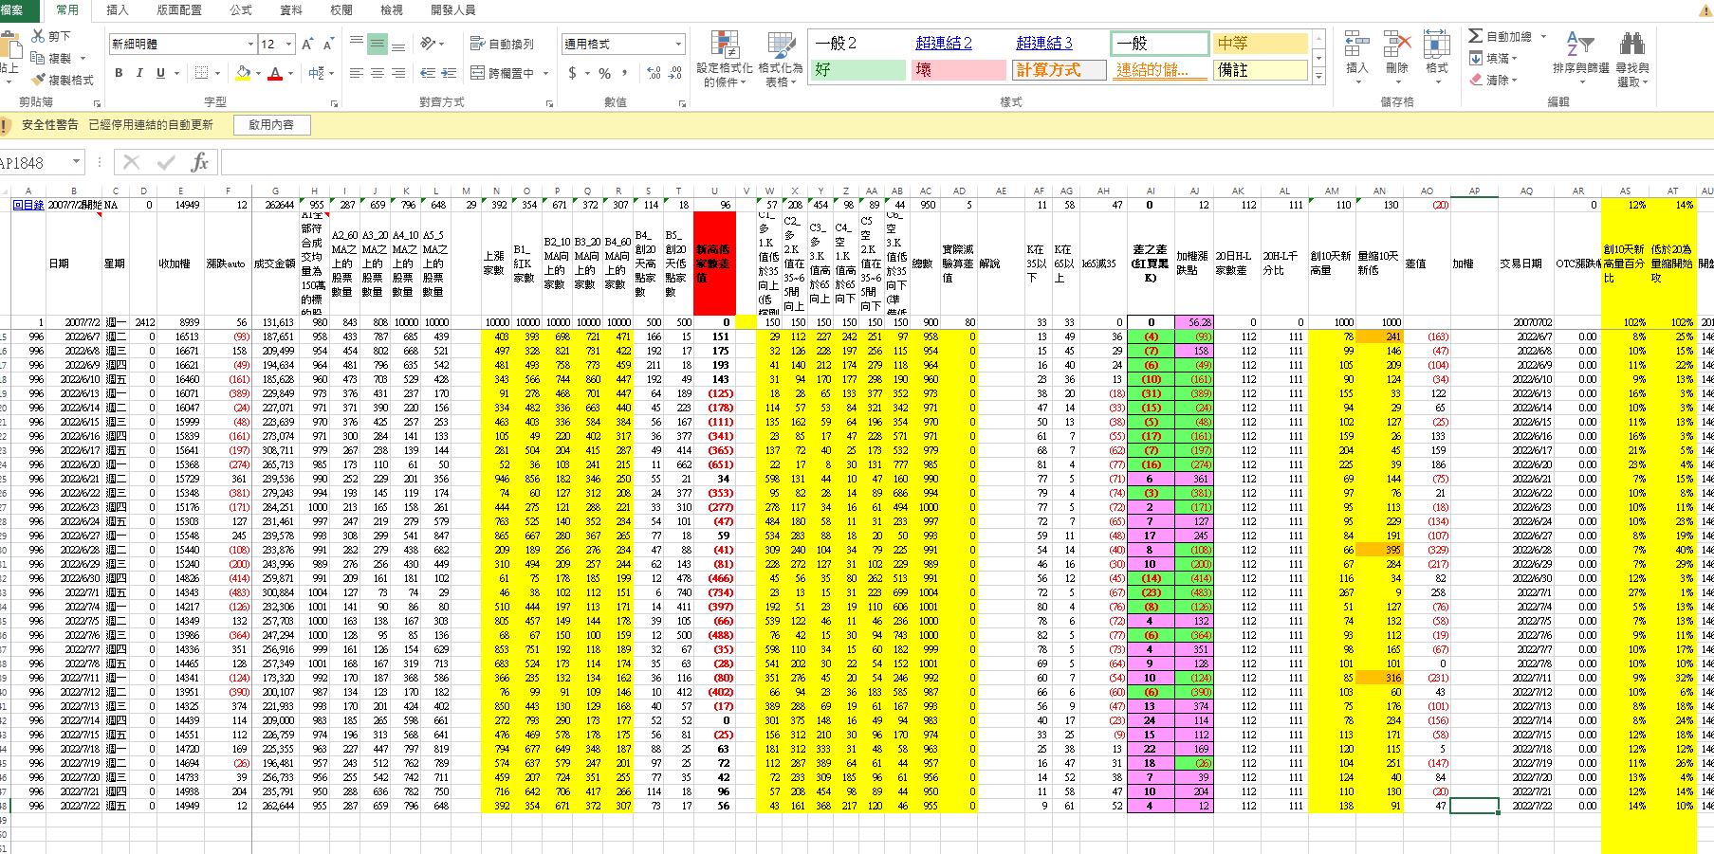Toggle Underline formatting
This screenshot has height=854, width=1714.
click(x=160, y=73)
